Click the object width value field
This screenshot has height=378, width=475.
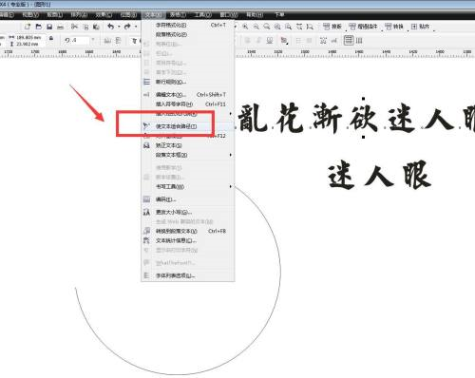[x=28, y=37]
